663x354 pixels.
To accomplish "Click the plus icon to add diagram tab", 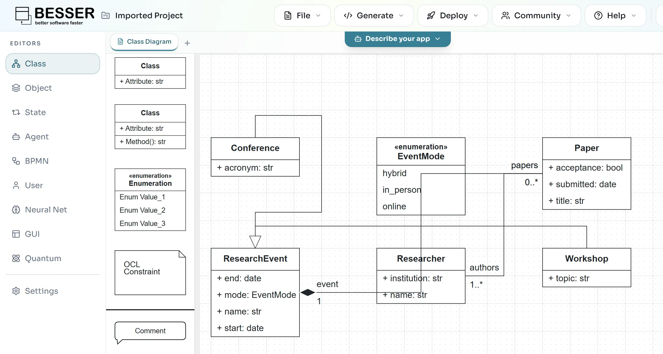I will [x=187, y=43].
